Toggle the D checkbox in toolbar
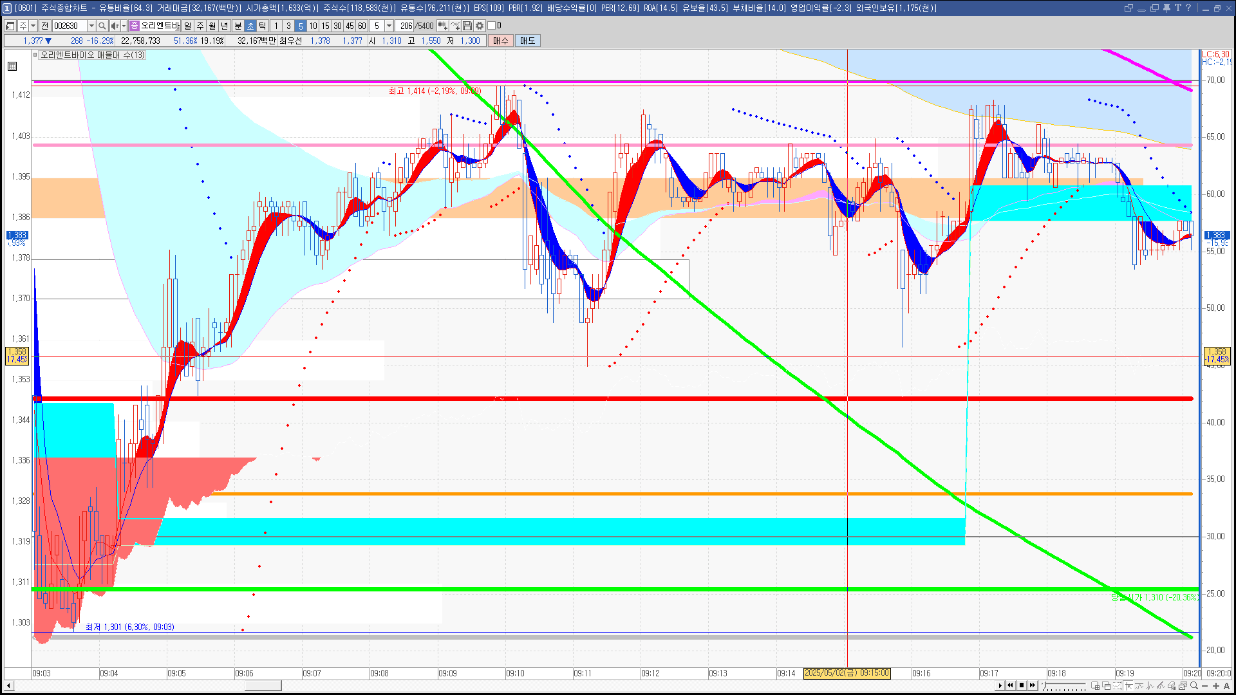The width and height of the screenshot is (1236, 695). click(492, 26)
